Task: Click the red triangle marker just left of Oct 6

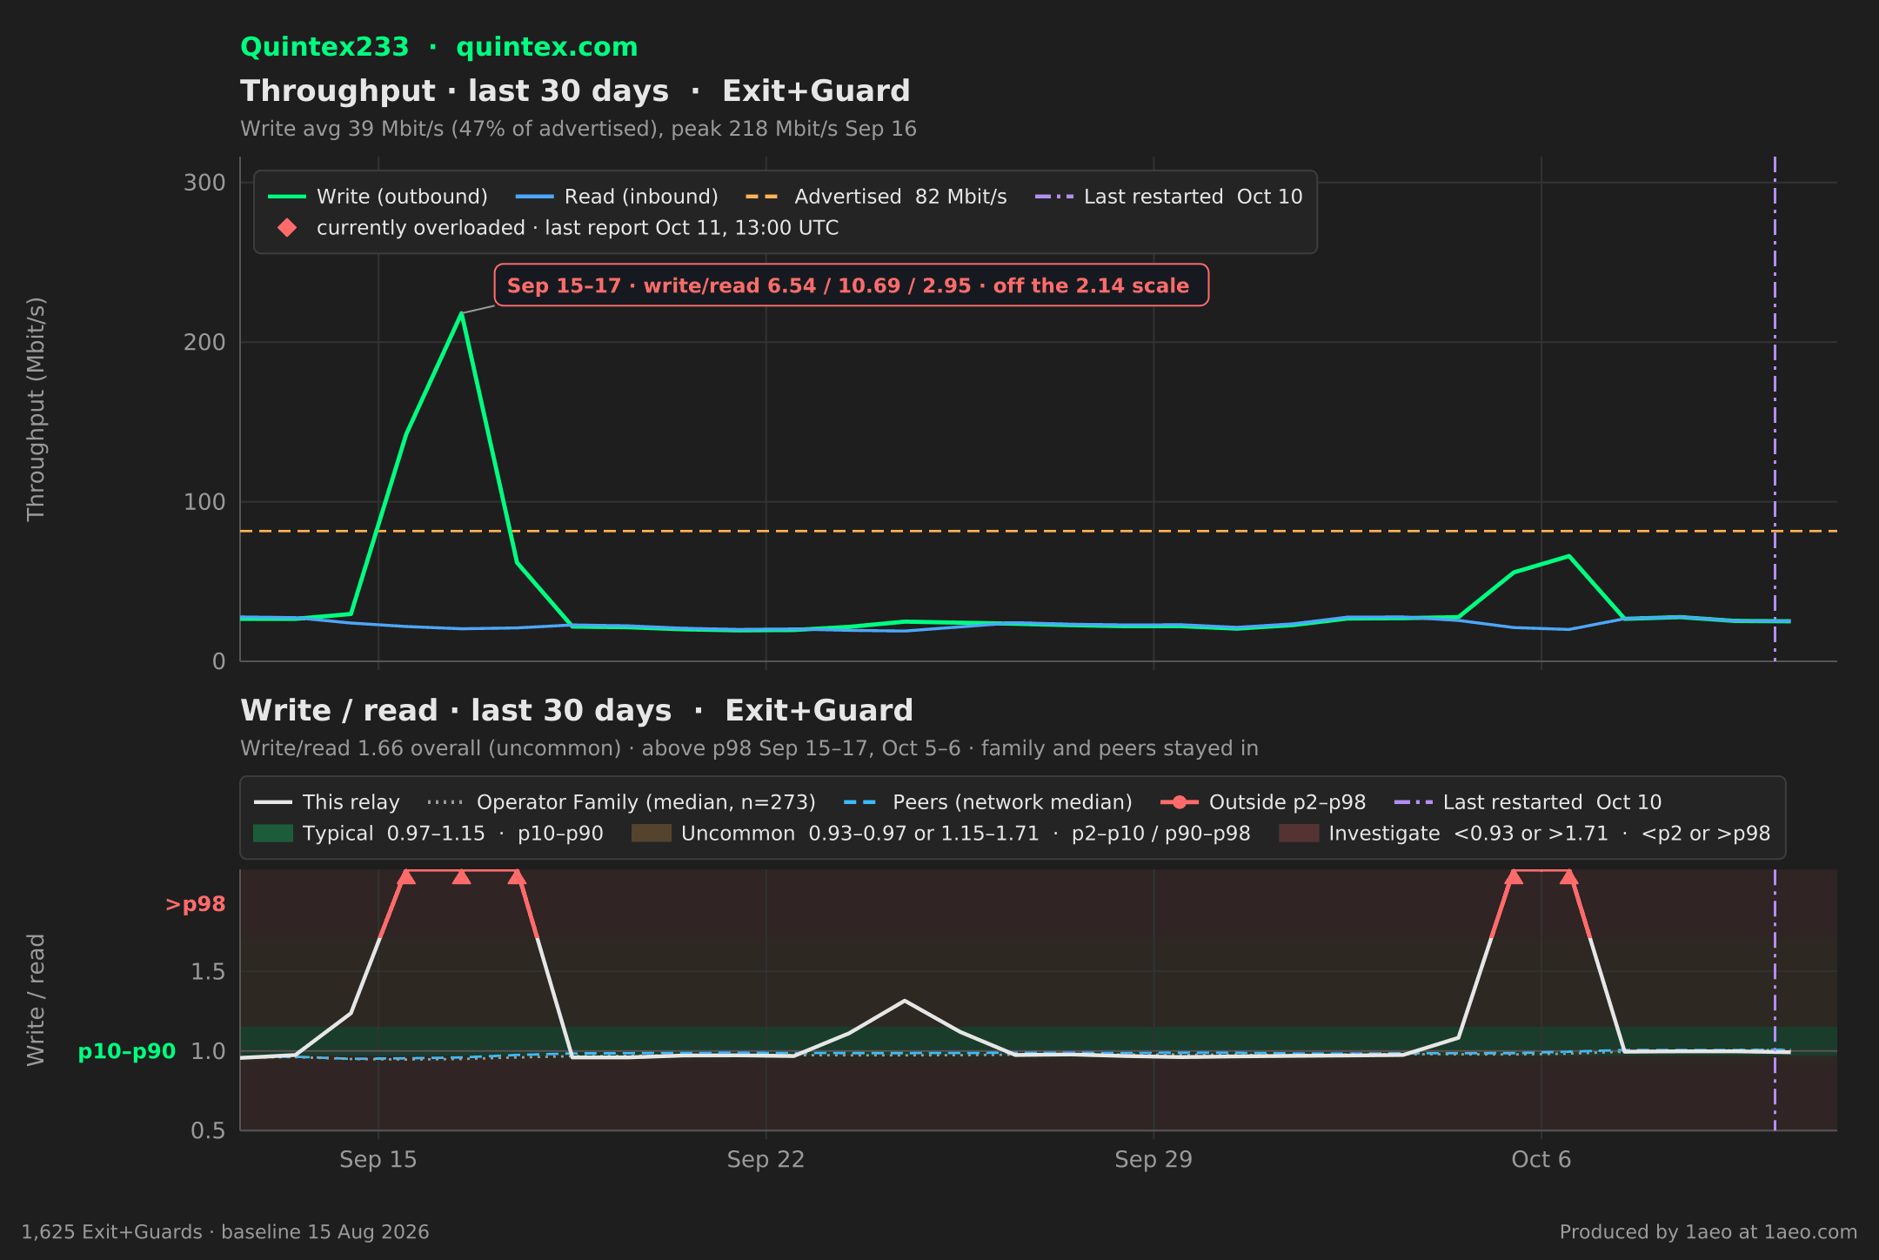Action: pos(1514,876)
